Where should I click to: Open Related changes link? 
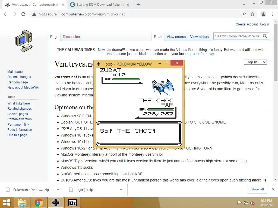point(20,108)
